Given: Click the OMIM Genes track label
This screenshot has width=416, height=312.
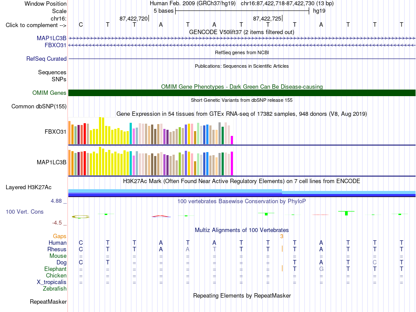Looking at the screenshot, I should [x=49, y=93].
